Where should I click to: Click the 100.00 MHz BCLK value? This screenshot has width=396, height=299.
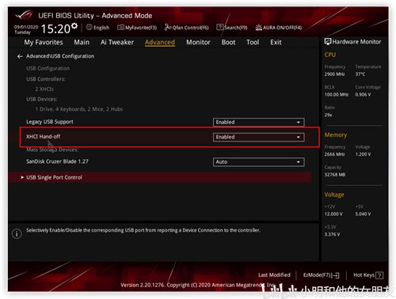(x=337, y=94)
